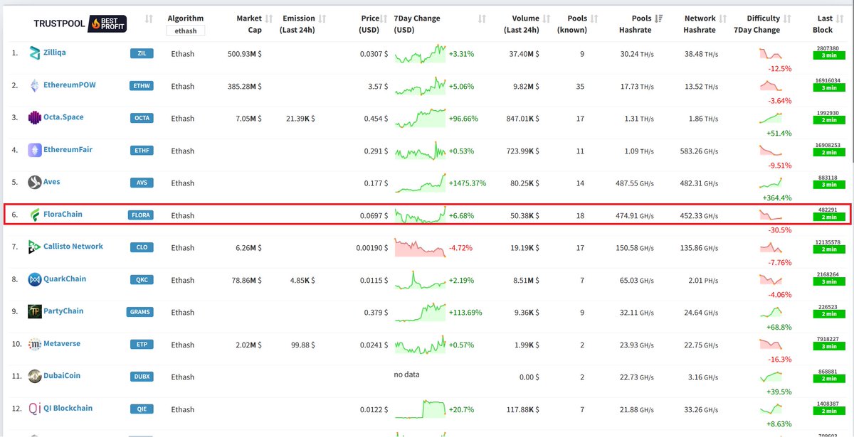Open the FloraChain difficulty change sparkline
The height and width of the screenshot is (437, 854).
[771, 214]
